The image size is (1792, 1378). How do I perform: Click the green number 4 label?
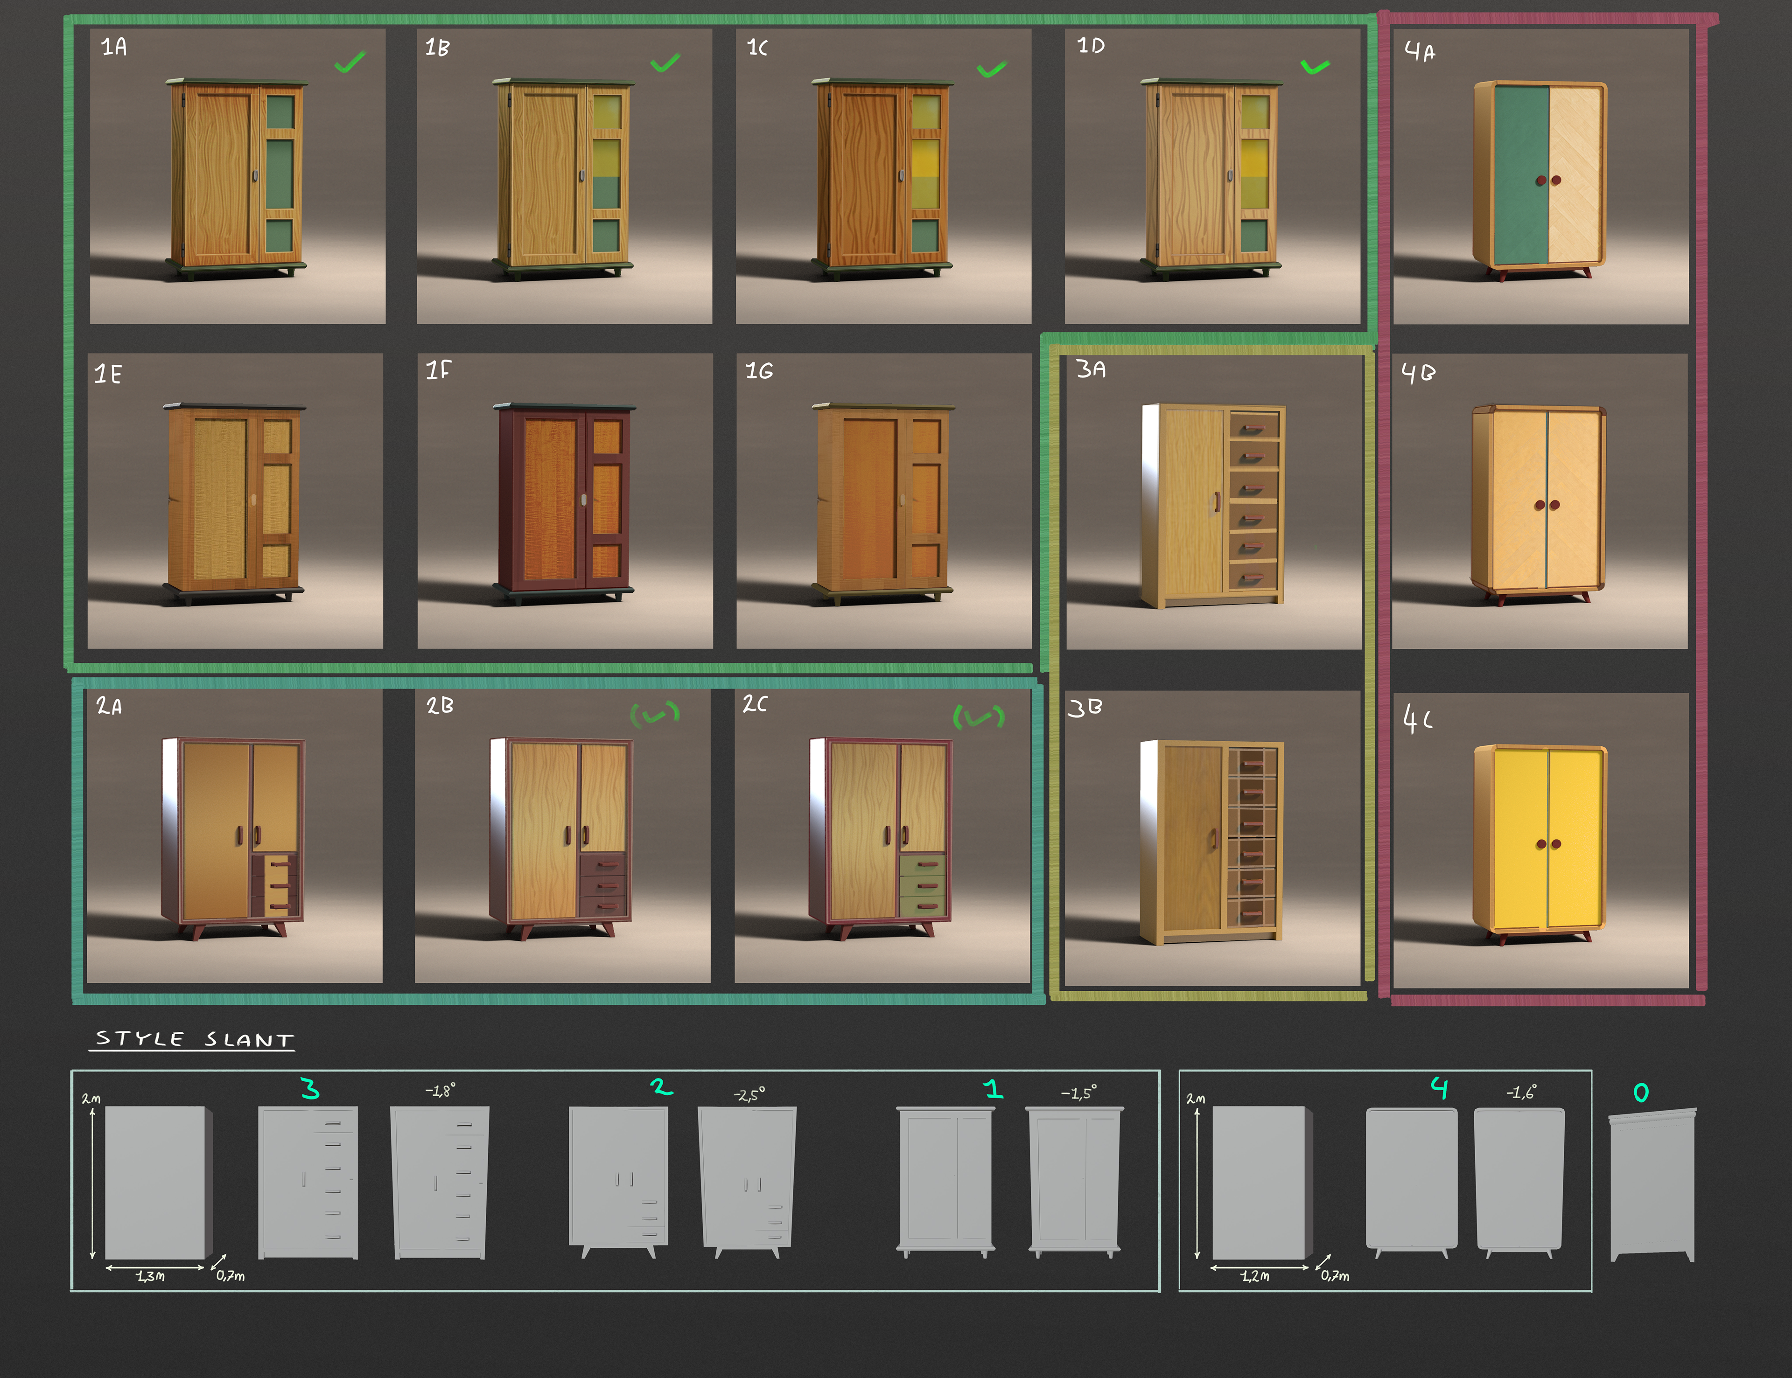click(1439, 1088)
